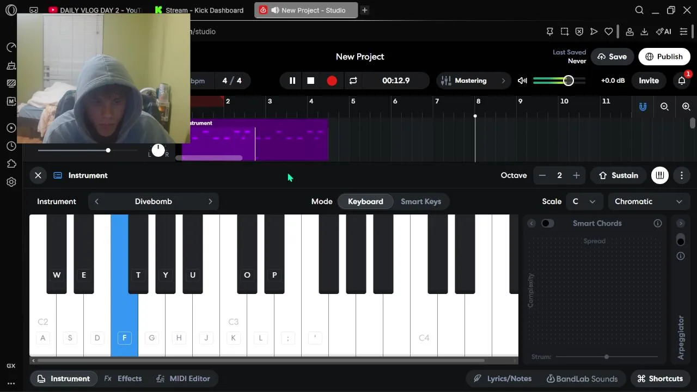This screenshot has height=392, width=697.
Task: Open the Divebomb instrument selector
Action: coord(154,201)
